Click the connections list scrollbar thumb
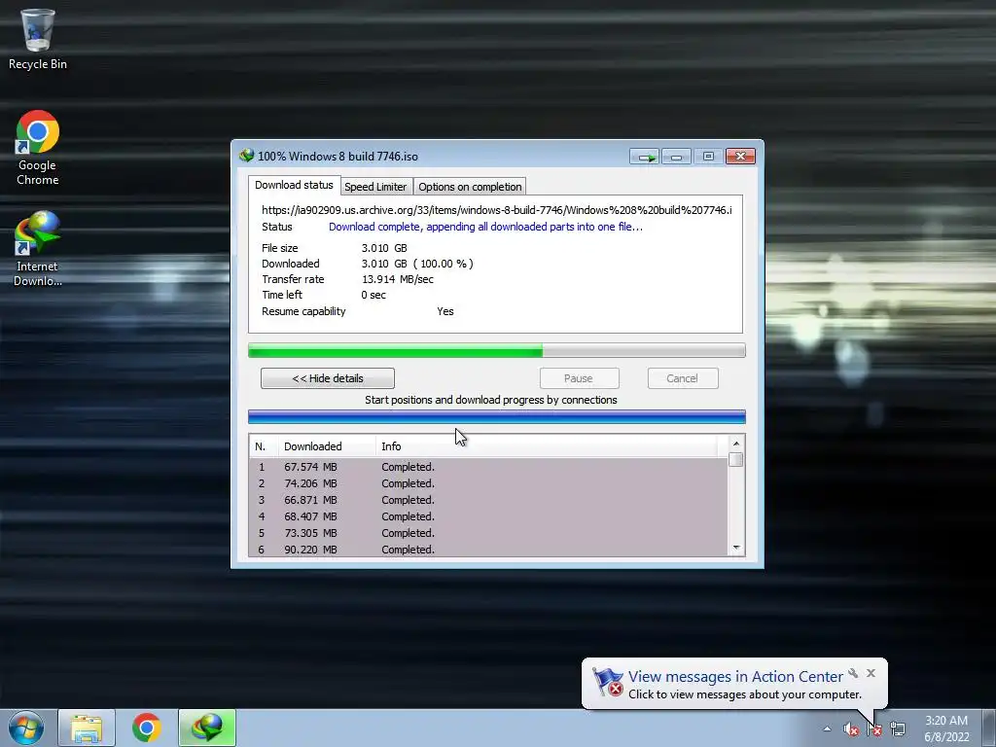Viewport: 996px width, 747px height. tap(735, 459)
